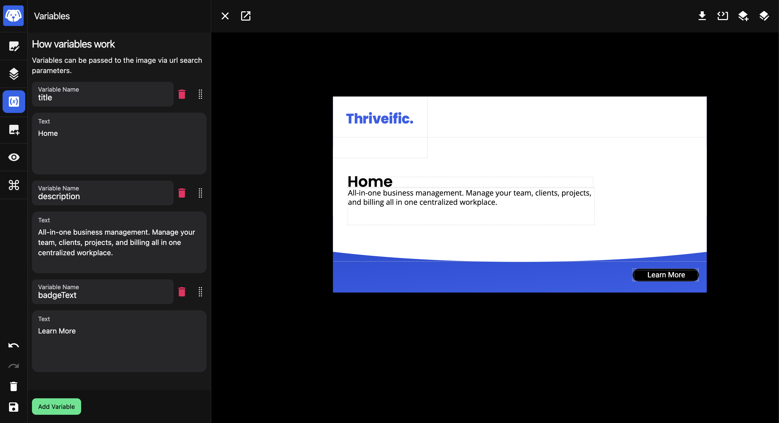Click the embed code export icon
The height and width of the screenshot is (423, 779).
(x=723, y=16)
